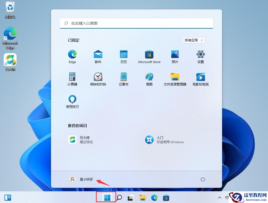Click the 在此键入以搜索 search box
Image resolution: width=268 pixels, height=203 pixels.
click(x=136, y=23)
